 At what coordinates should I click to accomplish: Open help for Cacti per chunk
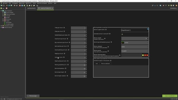(x=64, y=57)
